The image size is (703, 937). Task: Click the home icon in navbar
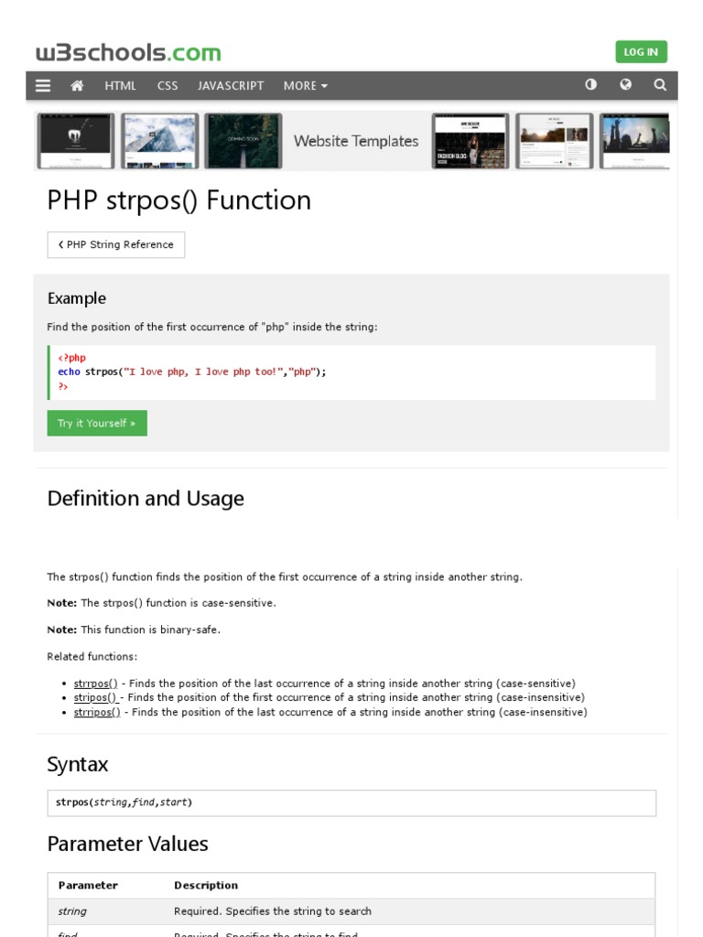[x=77, y=85]
